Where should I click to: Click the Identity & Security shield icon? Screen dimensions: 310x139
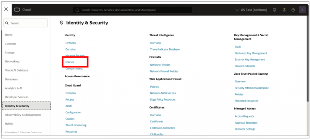61,23
